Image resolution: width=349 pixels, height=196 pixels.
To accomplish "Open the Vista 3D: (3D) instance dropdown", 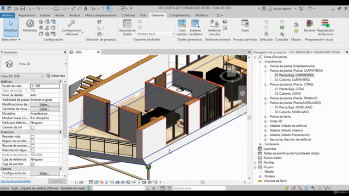I will tap(22, 76).
